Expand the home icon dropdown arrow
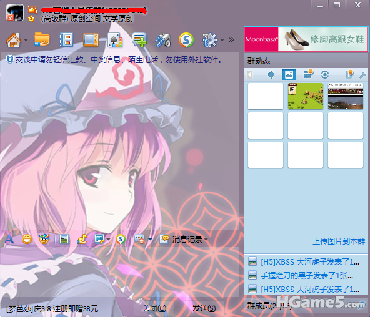Image resolution: width=370 pixels, height=317 pixels. pyautogui.click(x=26, y=40)
